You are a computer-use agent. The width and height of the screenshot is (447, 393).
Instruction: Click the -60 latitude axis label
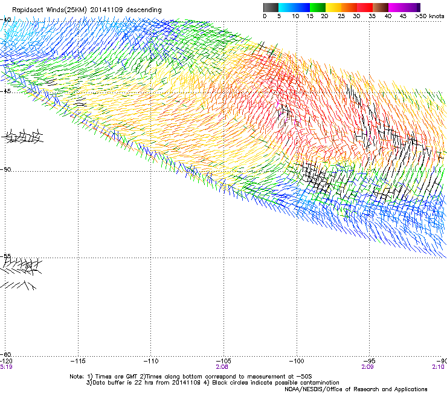click(5, 354)
